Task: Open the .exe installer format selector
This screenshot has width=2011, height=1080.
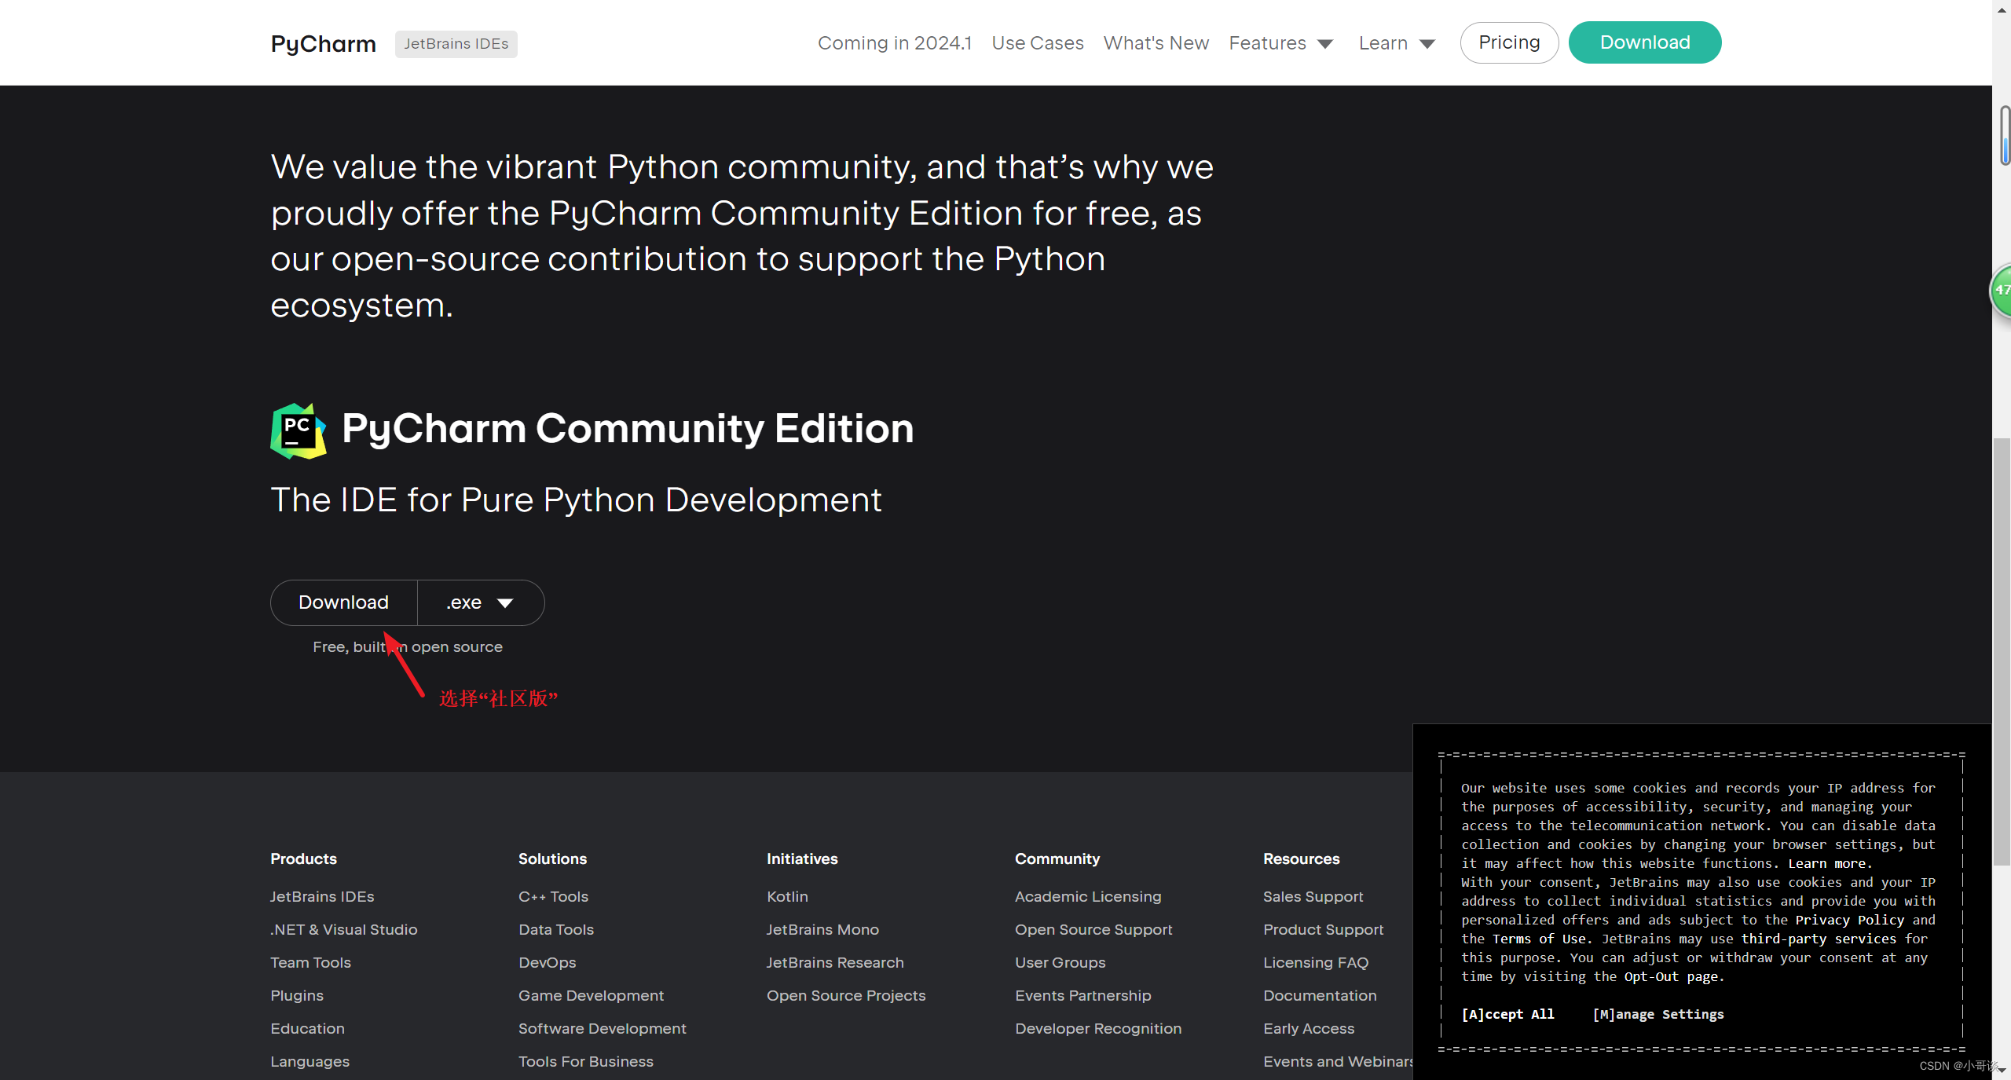Action: coord(480,602)
